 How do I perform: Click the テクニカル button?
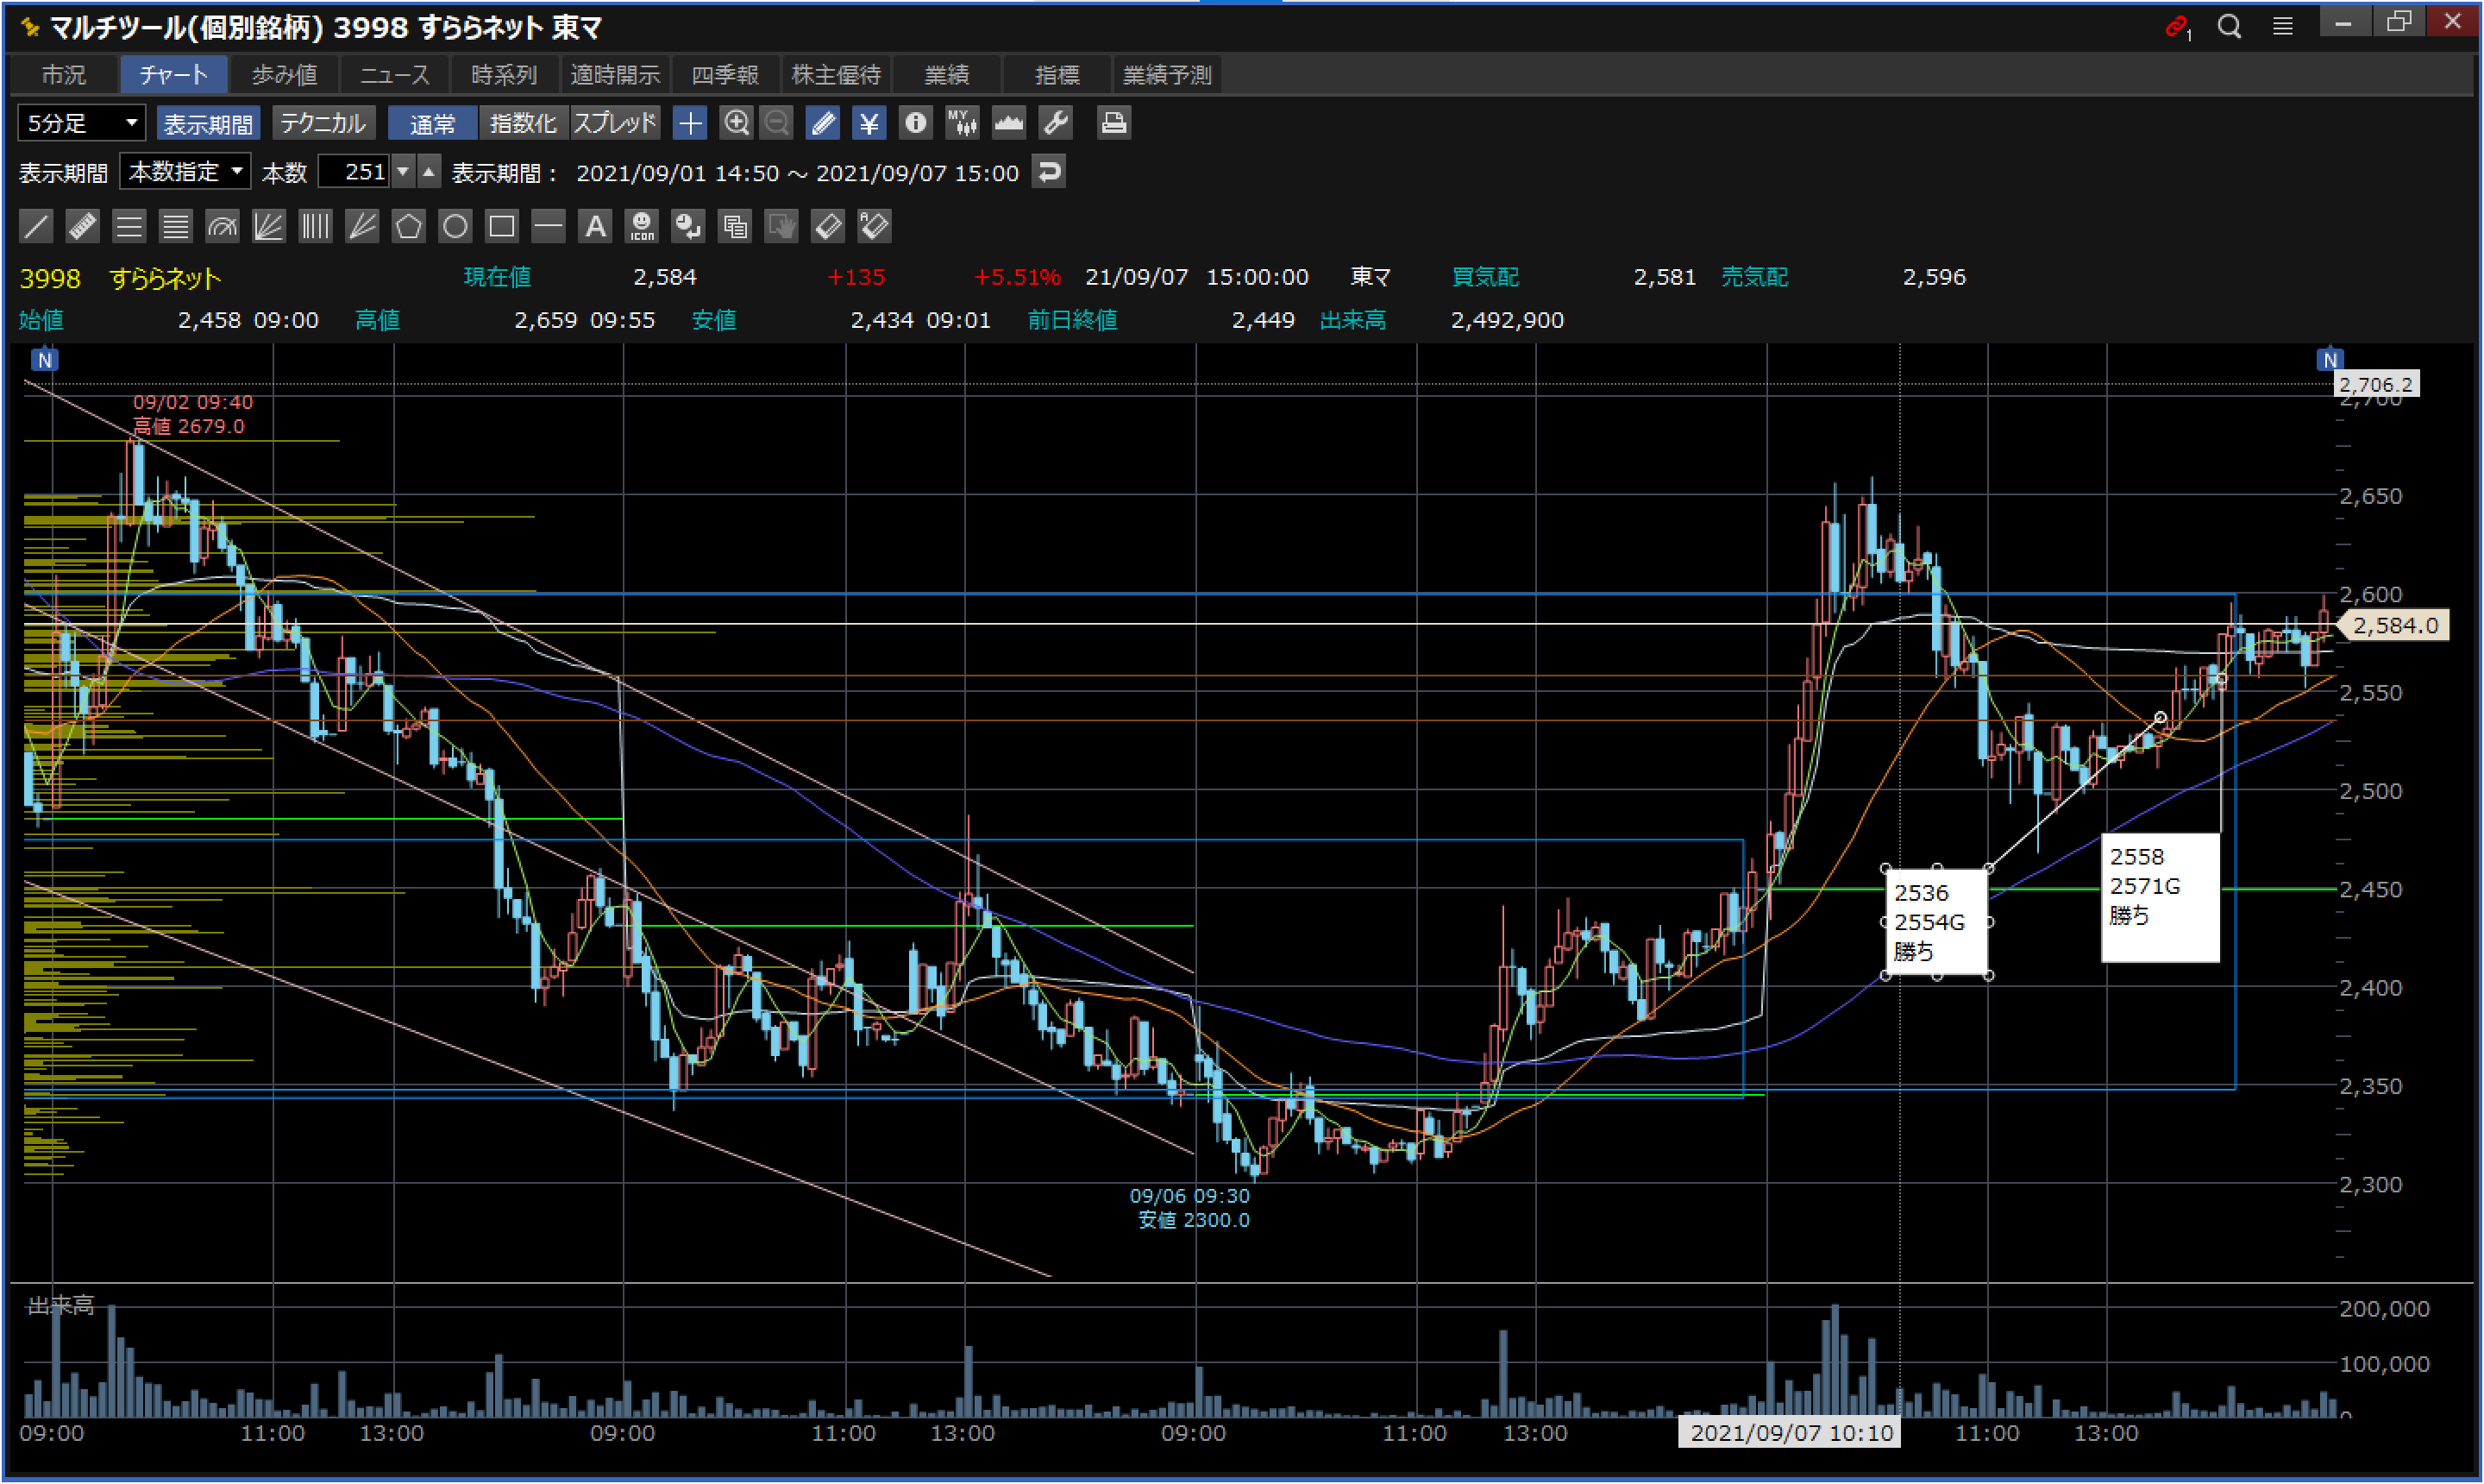(x=322, y=123)
